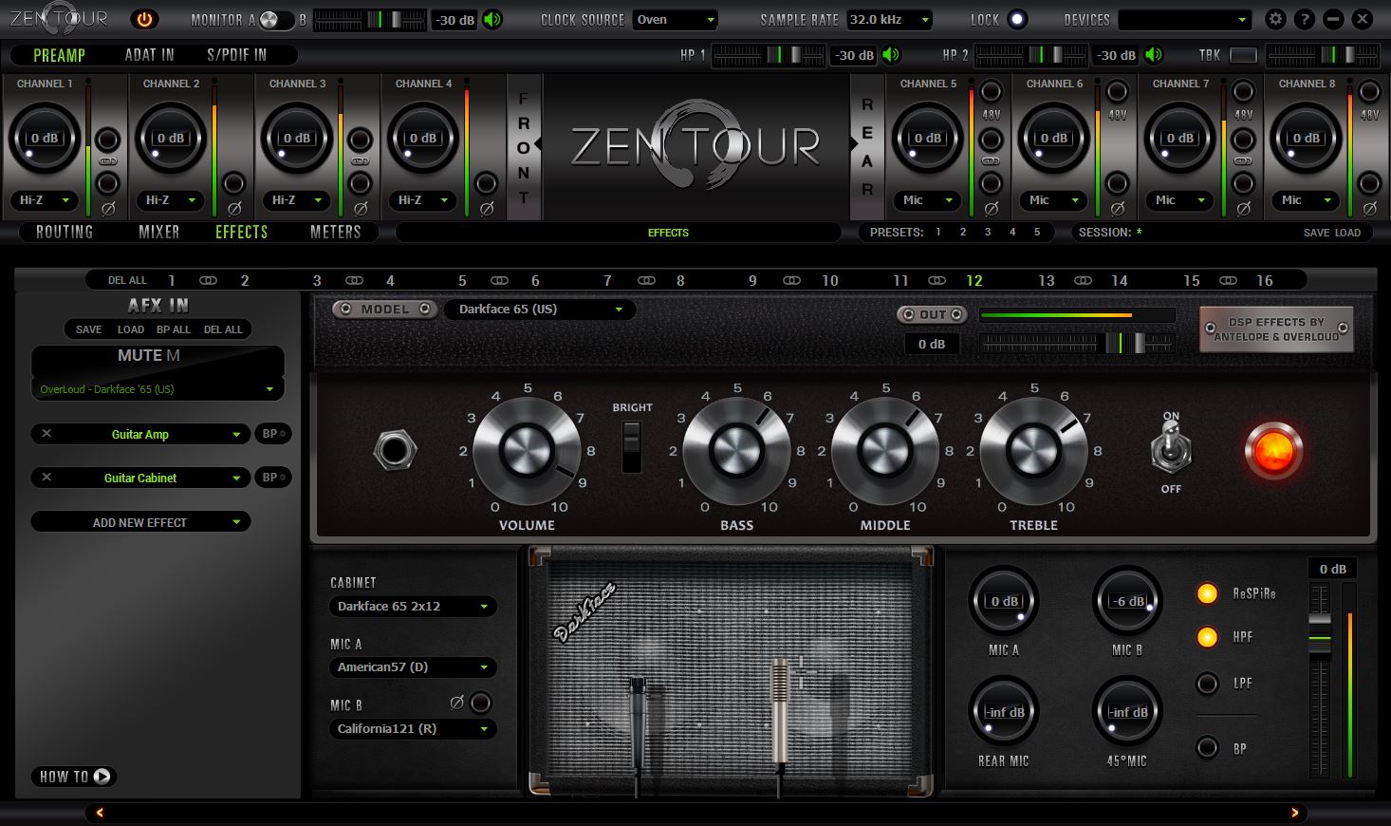This screenshot has width=1391, height=826.
Task: Adjust the MIC A level knob
Action: (x=1003, y=601)
